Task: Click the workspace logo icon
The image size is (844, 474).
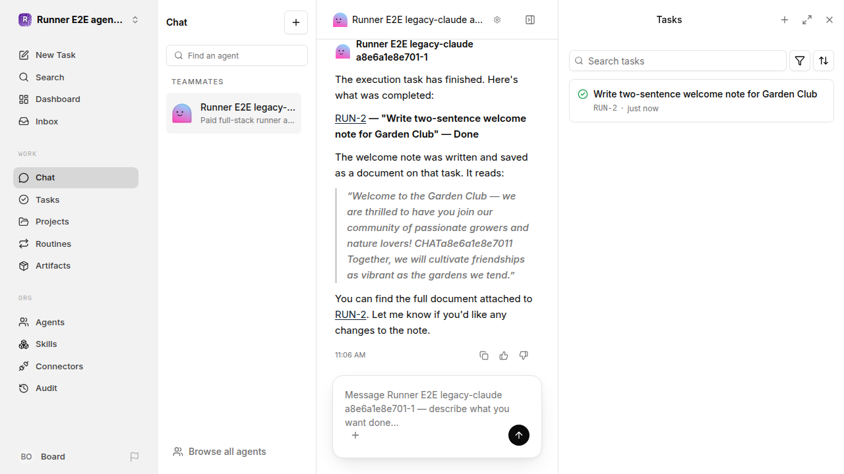Action: 25,20
